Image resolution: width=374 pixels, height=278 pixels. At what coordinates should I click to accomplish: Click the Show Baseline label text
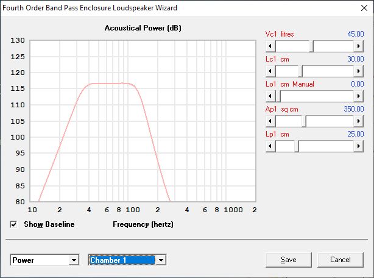49,224
